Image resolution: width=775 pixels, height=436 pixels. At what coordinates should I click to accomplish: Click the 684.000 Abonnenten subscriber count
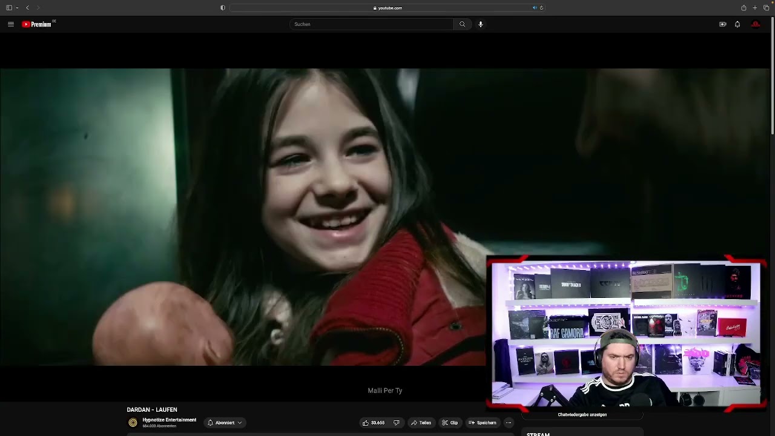(159, 426)
